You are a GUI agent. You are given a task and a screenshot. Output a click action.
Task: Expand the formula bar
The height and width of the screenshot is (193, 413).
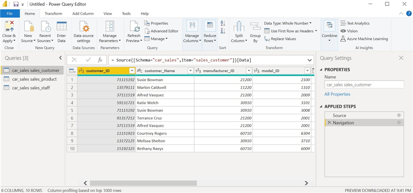309,60
